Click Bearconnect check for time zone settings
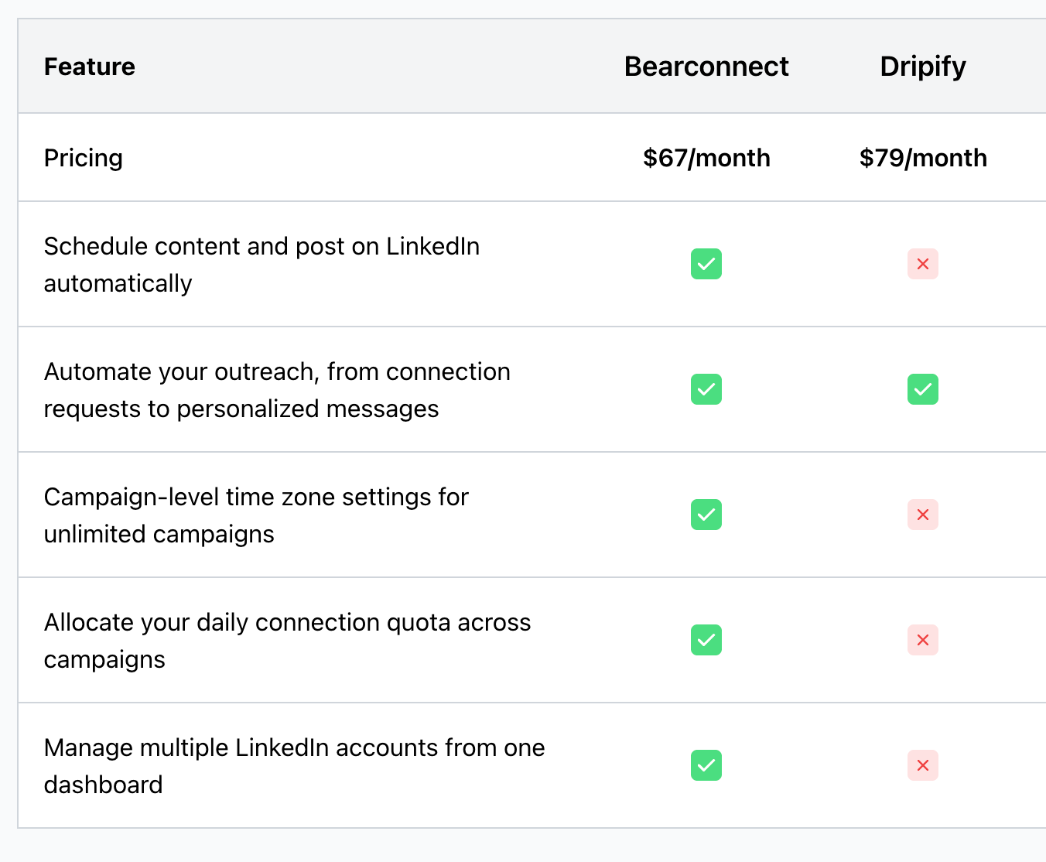1046x862 pixels. point(706,515)
